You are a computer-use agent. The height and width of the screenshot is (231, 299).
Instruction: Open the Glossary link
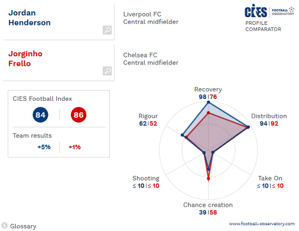click(23, 226)
